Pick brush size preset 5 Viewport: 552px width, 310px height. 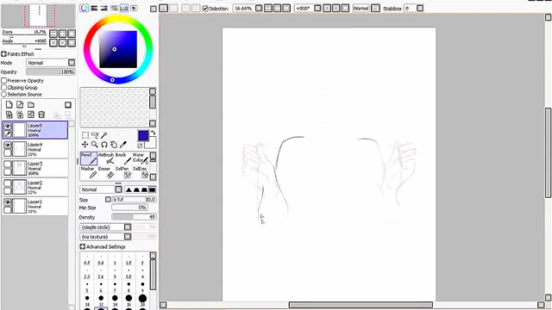(87, 287)
